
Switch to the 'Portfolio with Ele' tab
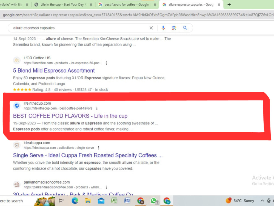(x=11, y=5)
